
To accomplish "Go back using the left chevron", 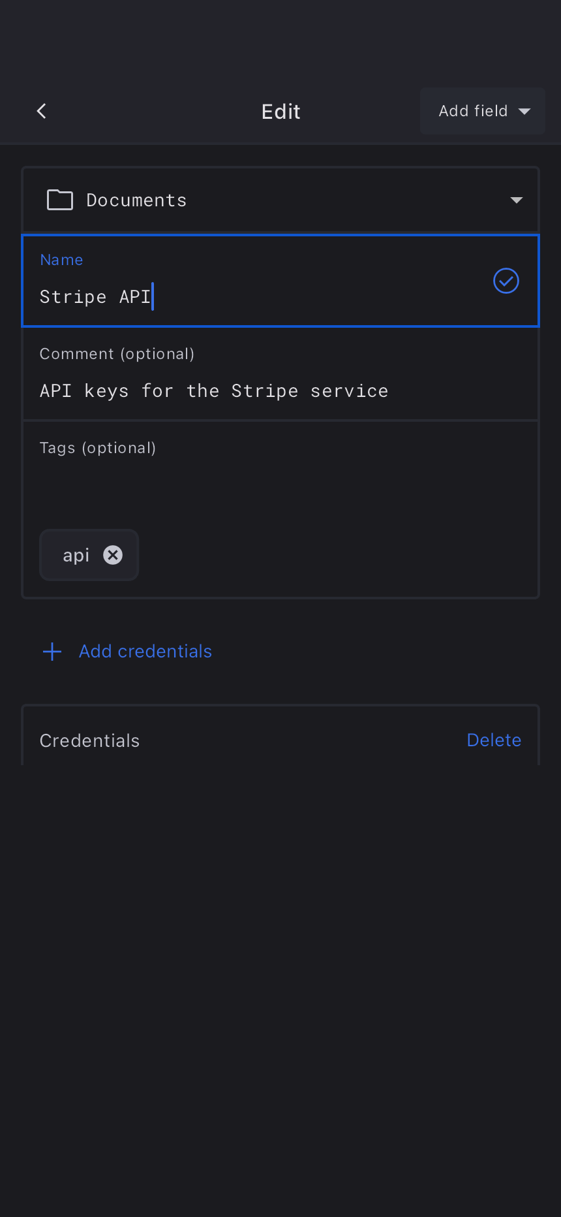I will [42, 111].
